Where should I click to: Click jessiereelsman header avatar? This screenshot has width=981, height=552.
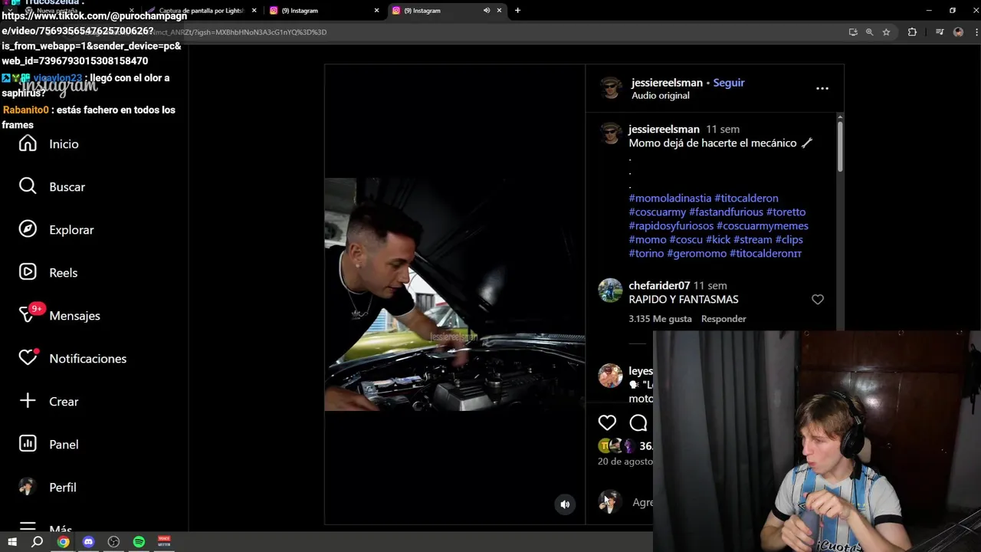[x=611, y=88]
